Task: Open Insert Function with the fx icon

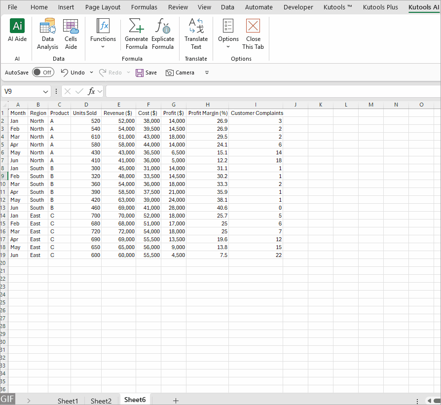Action: click(x=92, y=91)
